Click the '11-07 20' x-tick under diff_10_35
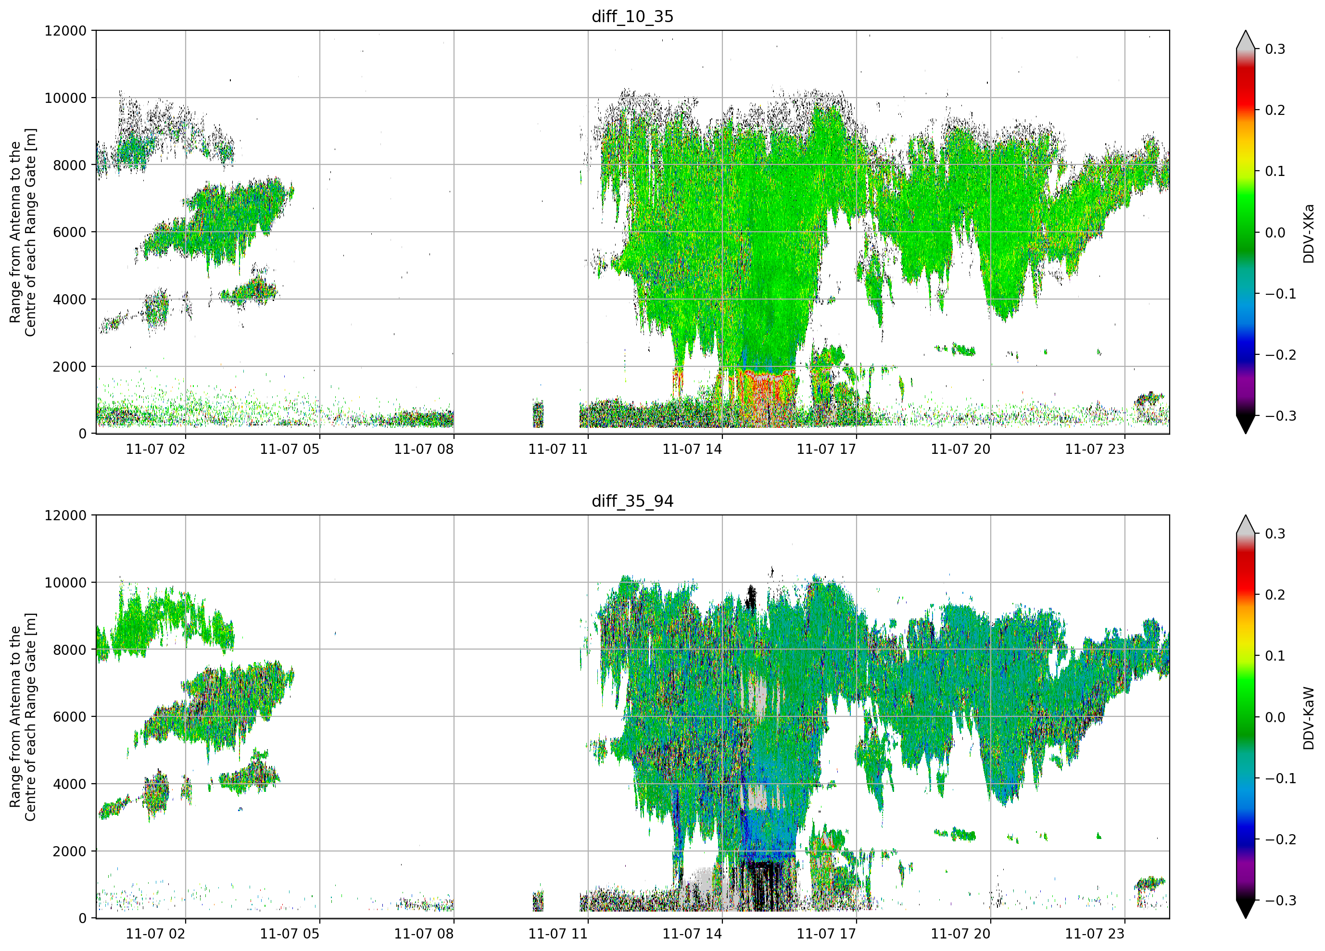1325x951 pixels. tap(960, 449)
